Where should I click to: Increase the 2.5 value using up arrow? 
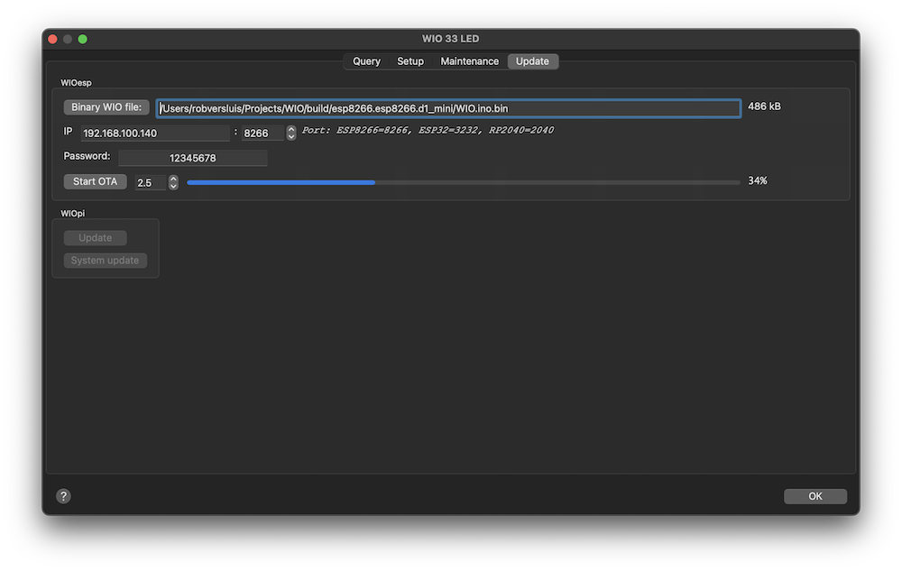click(x=173, y=179)
